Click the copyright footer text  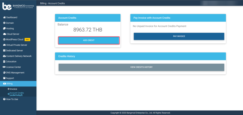coord(141,113)
